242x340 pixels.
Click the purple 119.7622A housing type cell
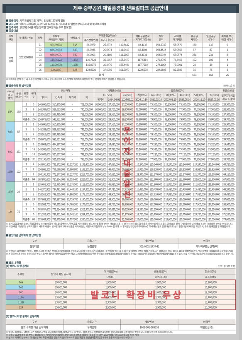point(56,60)
